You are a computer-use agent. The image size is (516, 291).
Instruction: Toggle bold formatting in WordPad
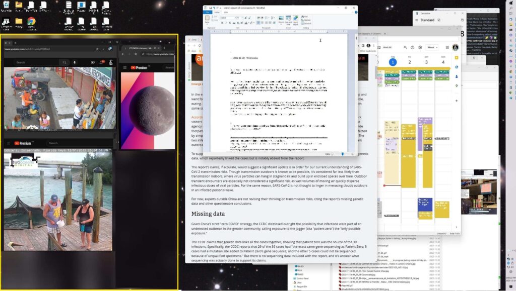223,23
